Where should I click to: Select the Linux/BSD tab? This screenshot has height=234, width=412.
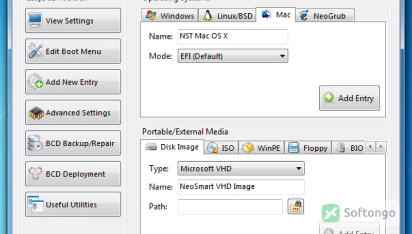tap(227, 16)
